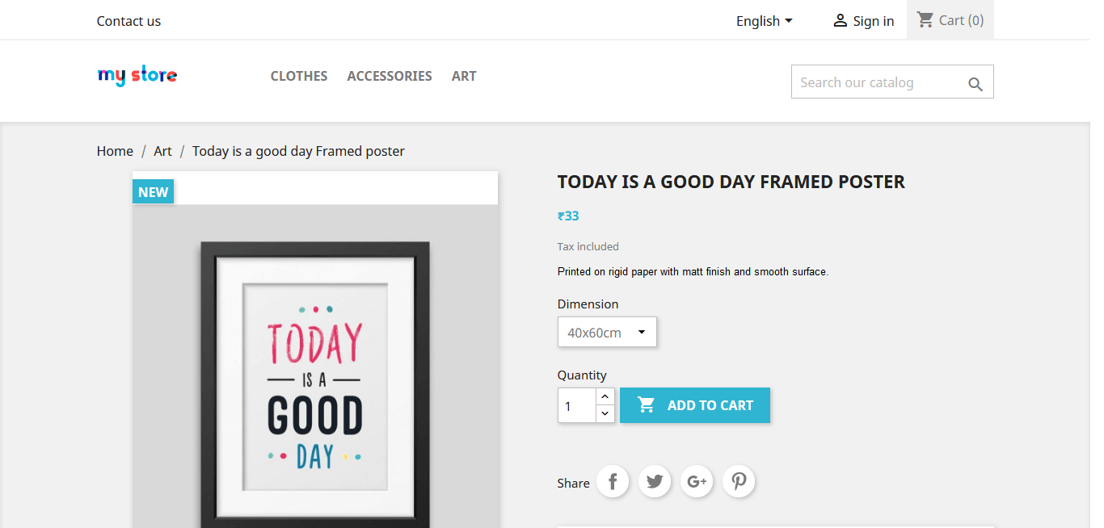Decrease quantity with the down arrow
The height and width of the screenshot is (528, 1104).
(605, 413)
